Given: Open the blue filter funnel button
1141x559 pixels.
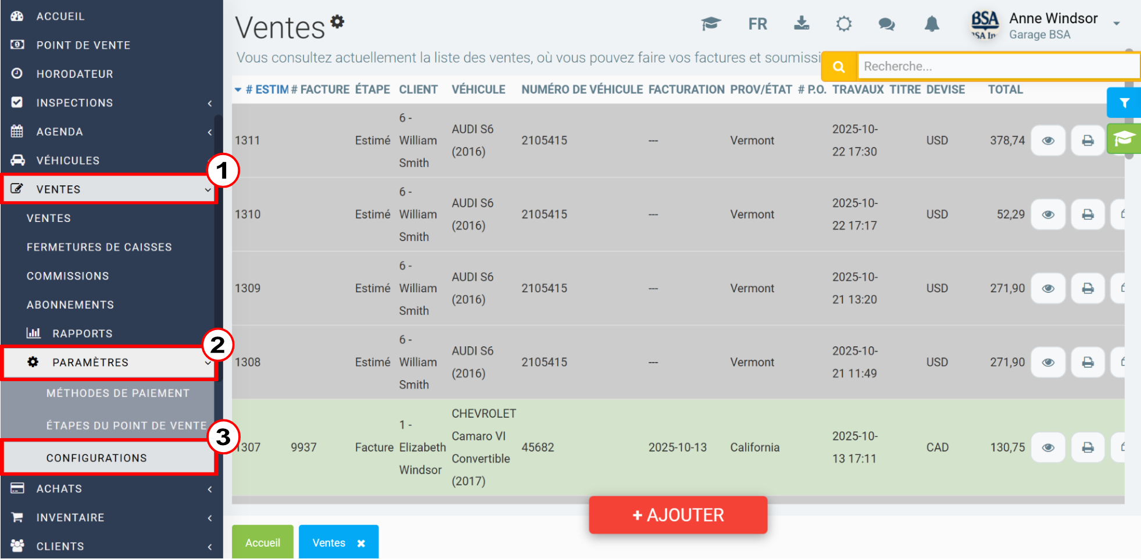Looking at the screenshot, I should tap(1124, 103).
